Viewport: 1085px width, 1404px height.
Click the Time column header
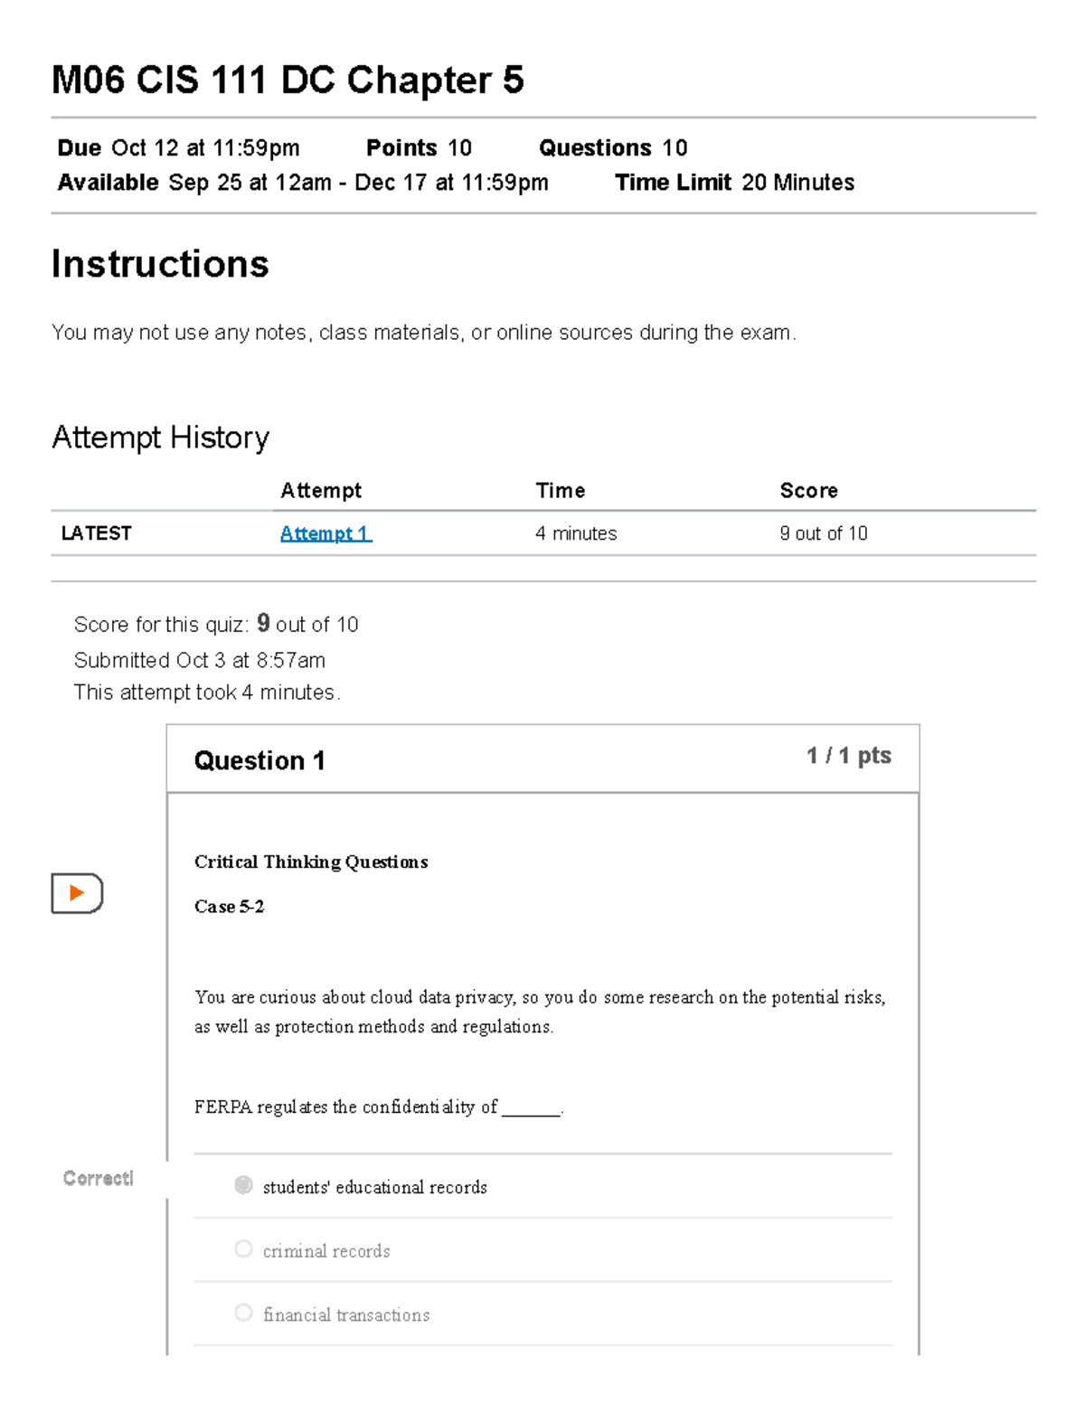coord(561,490)
